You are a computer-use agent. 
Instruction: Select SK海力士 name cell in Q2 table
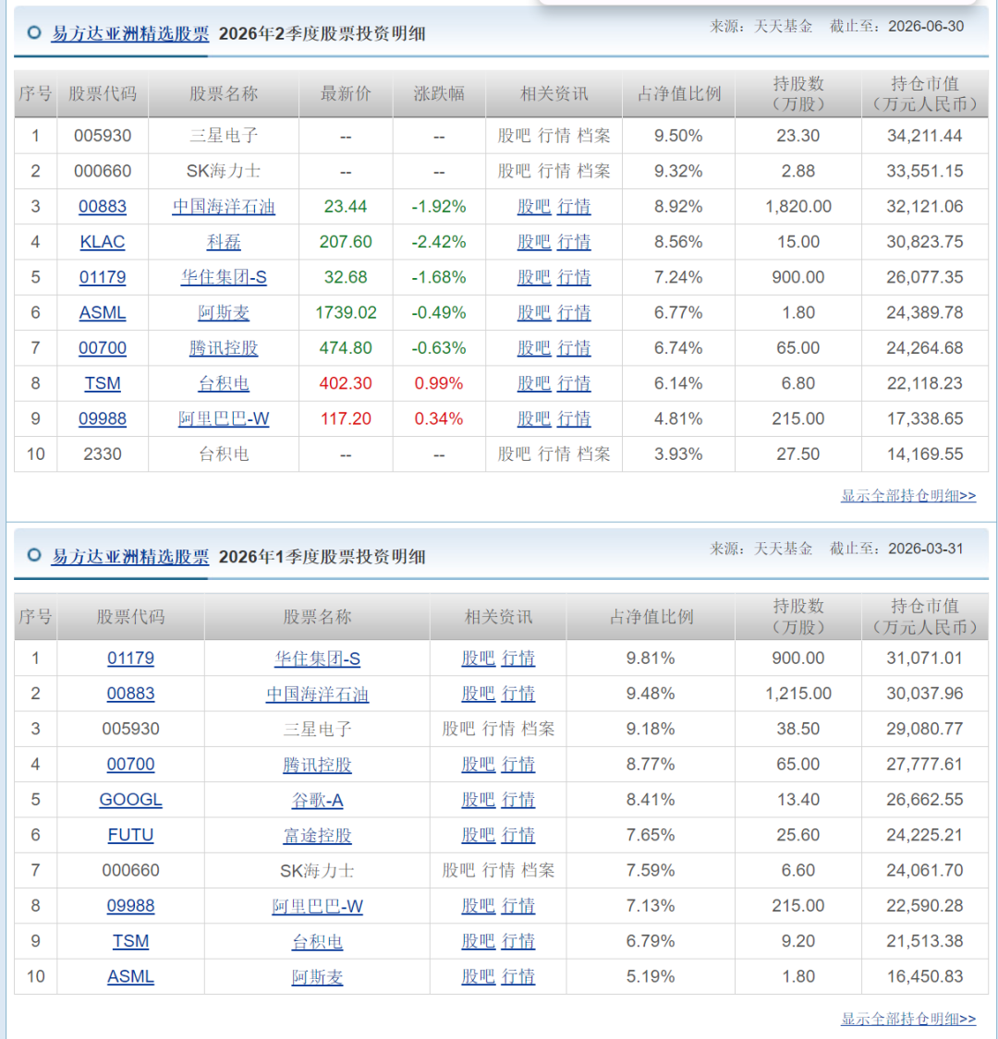[224, 171]
